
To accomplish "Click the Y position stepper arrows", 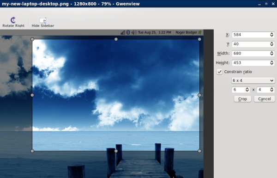I will 272,44.
